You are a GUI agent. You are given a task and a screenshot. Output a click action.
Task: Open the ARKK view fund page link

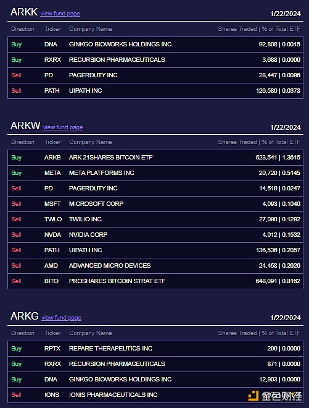(x=60, y=14)
